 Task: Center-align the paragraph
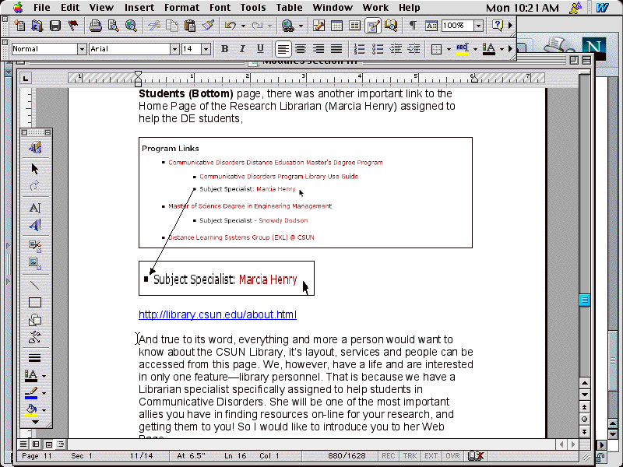coord(301,49)
